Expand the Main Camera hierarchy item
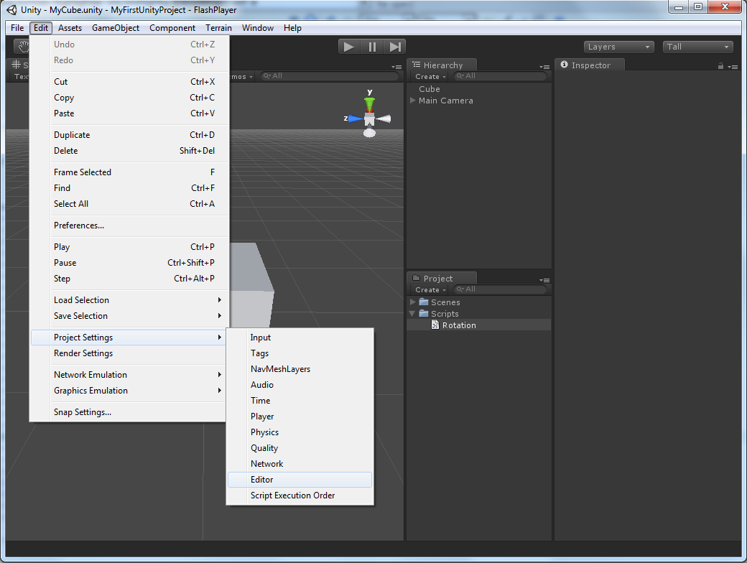 [413, 101]
